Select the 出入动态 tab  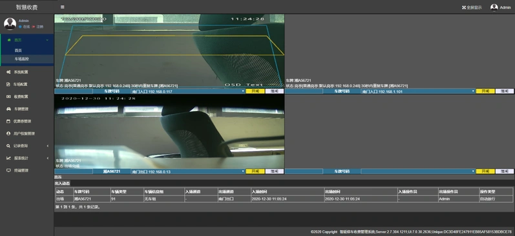coord(62,184)
